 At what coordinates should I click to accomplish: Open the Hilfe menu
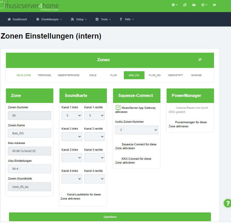click(x=127, y=19)
